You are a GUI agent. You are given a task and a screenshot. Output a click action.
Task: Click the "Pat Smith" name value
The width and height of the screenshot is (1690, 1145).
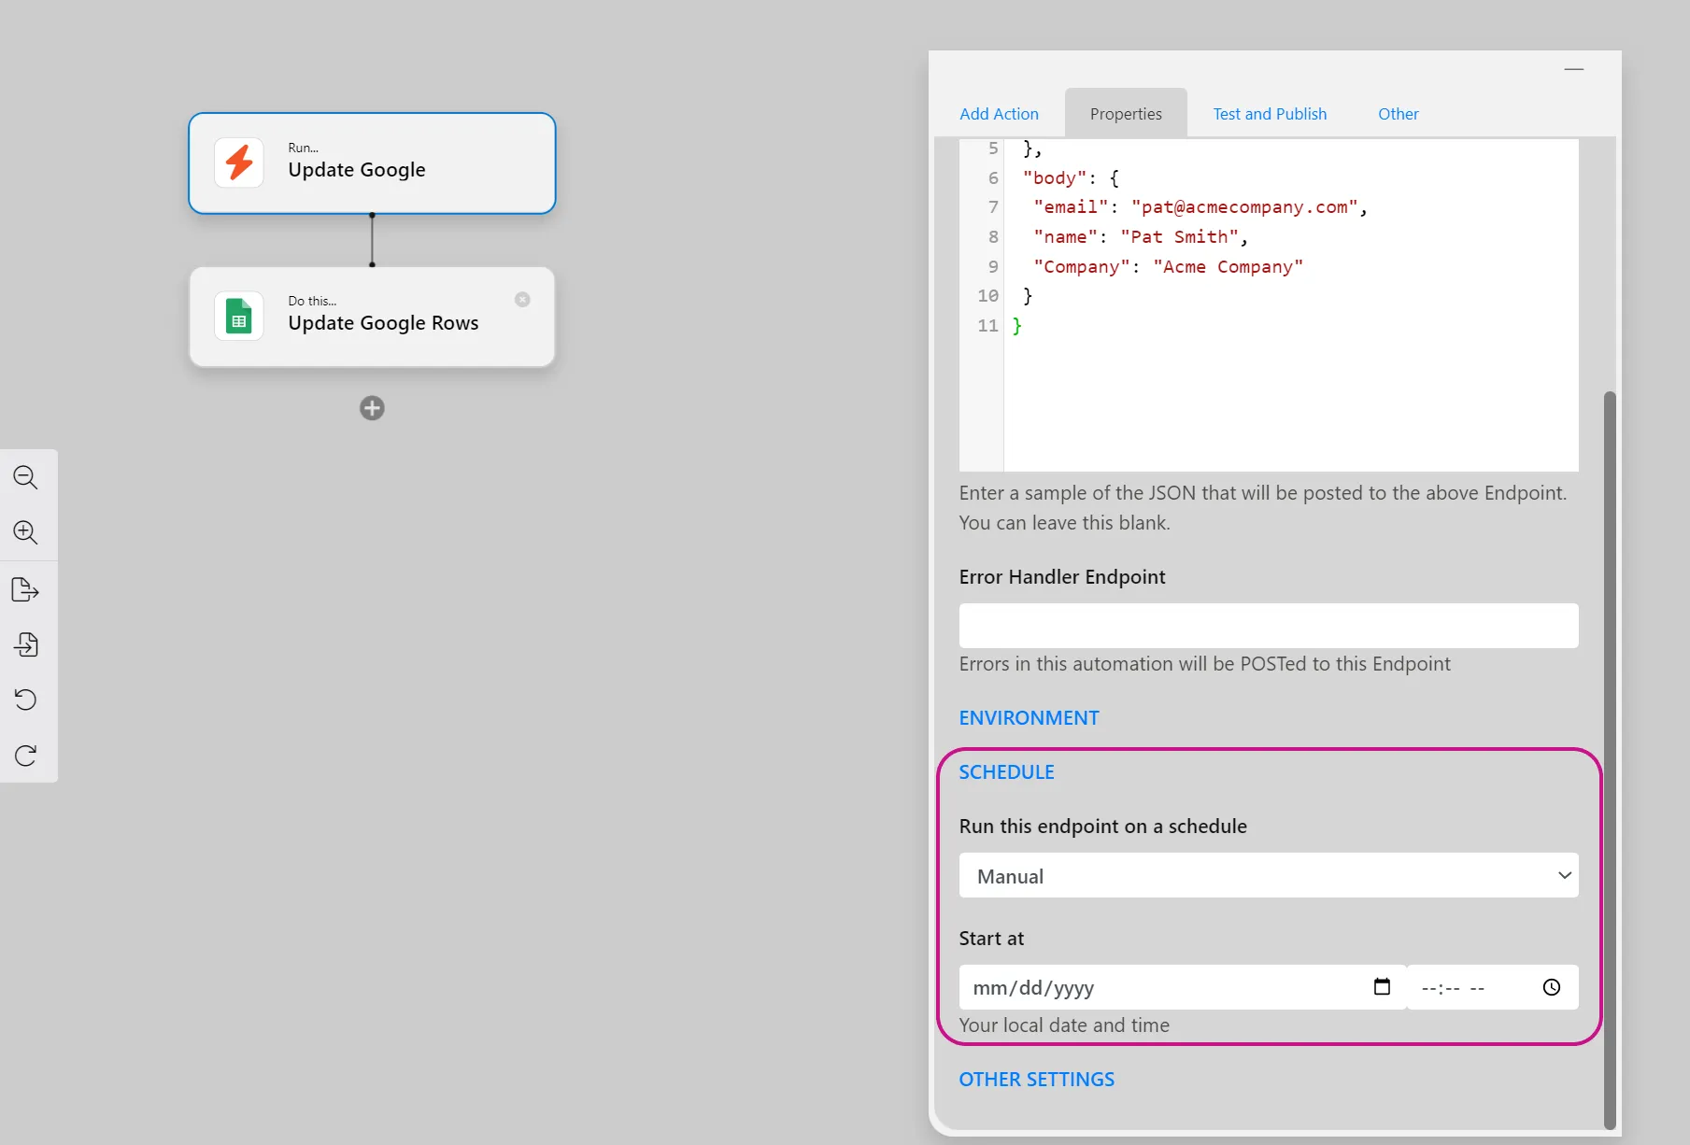pos(1179,237)
